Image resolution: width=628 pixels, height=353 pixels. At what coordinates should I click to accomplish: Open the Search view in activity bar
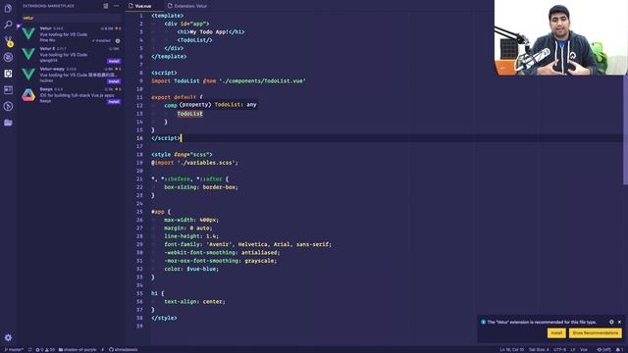(8, 25)
